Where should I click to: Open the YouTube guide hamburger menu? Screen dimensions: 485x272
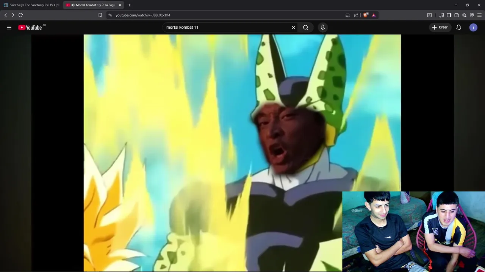[9, 27]
